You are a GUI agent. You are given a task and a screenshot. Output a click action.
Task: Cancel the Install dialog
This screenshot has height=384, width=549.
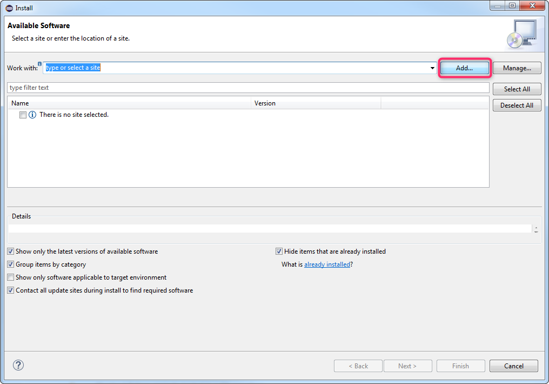tap(514, 366)
